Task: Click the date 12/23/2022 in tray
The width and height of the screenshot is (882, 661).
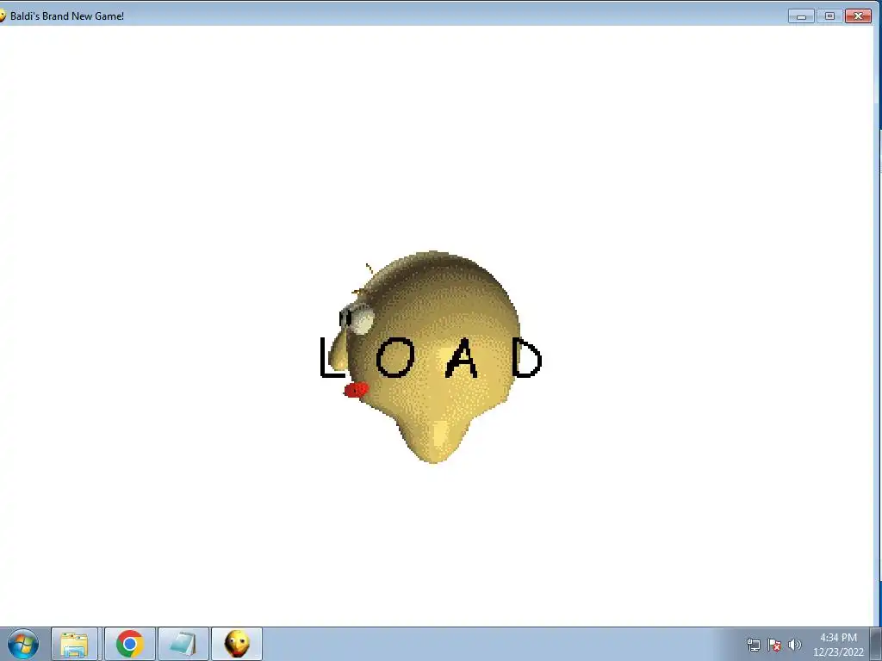Action: pyautogui.click(x=838, y=652)
